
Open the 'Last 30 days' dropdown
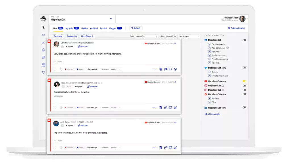pos(189,36)
